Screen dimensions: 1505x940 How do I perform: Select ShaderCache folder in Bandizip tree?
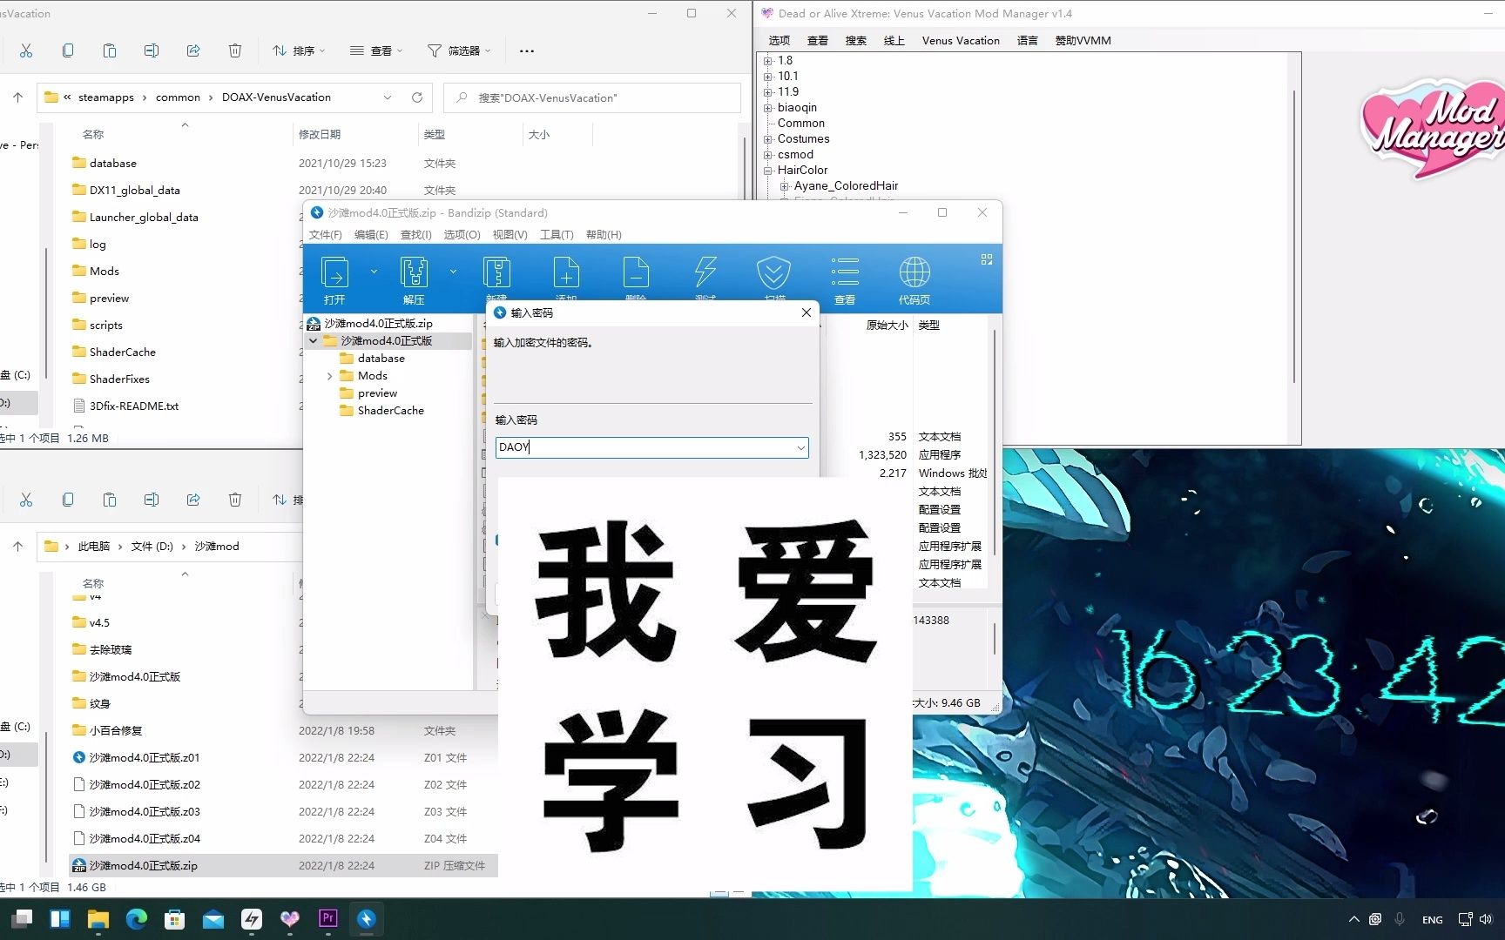(x=390, y=411)
